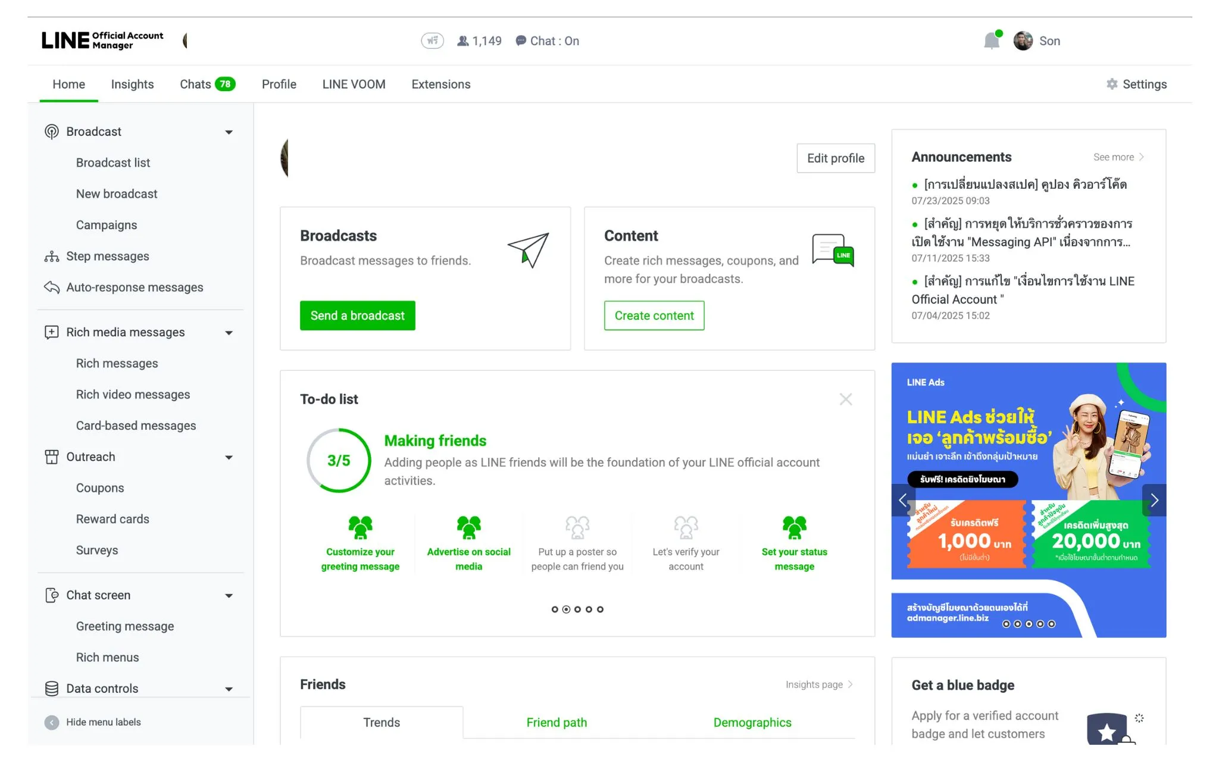Open the Chats tab with 78 badge

click(207, 84)
